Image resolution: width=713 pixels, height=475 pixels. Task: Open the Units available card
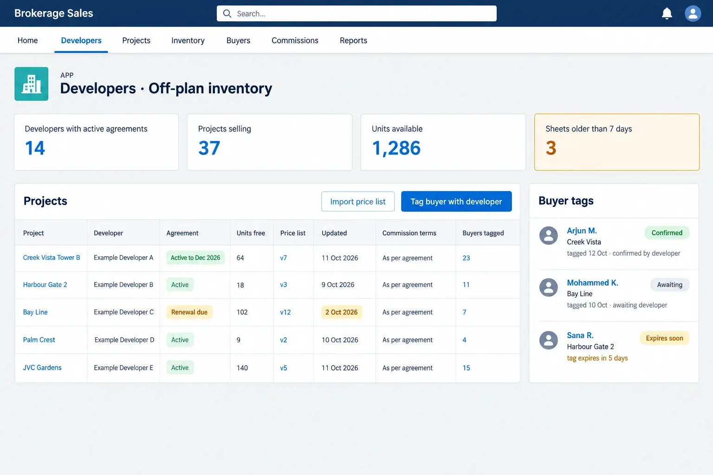point(443,142)
